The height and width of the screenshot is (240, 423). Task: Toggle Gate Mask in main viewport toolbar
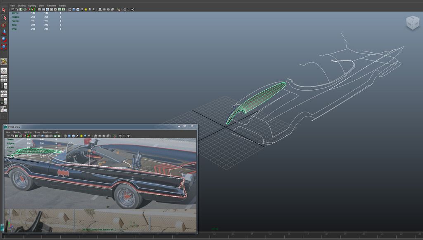coord(51,9)
